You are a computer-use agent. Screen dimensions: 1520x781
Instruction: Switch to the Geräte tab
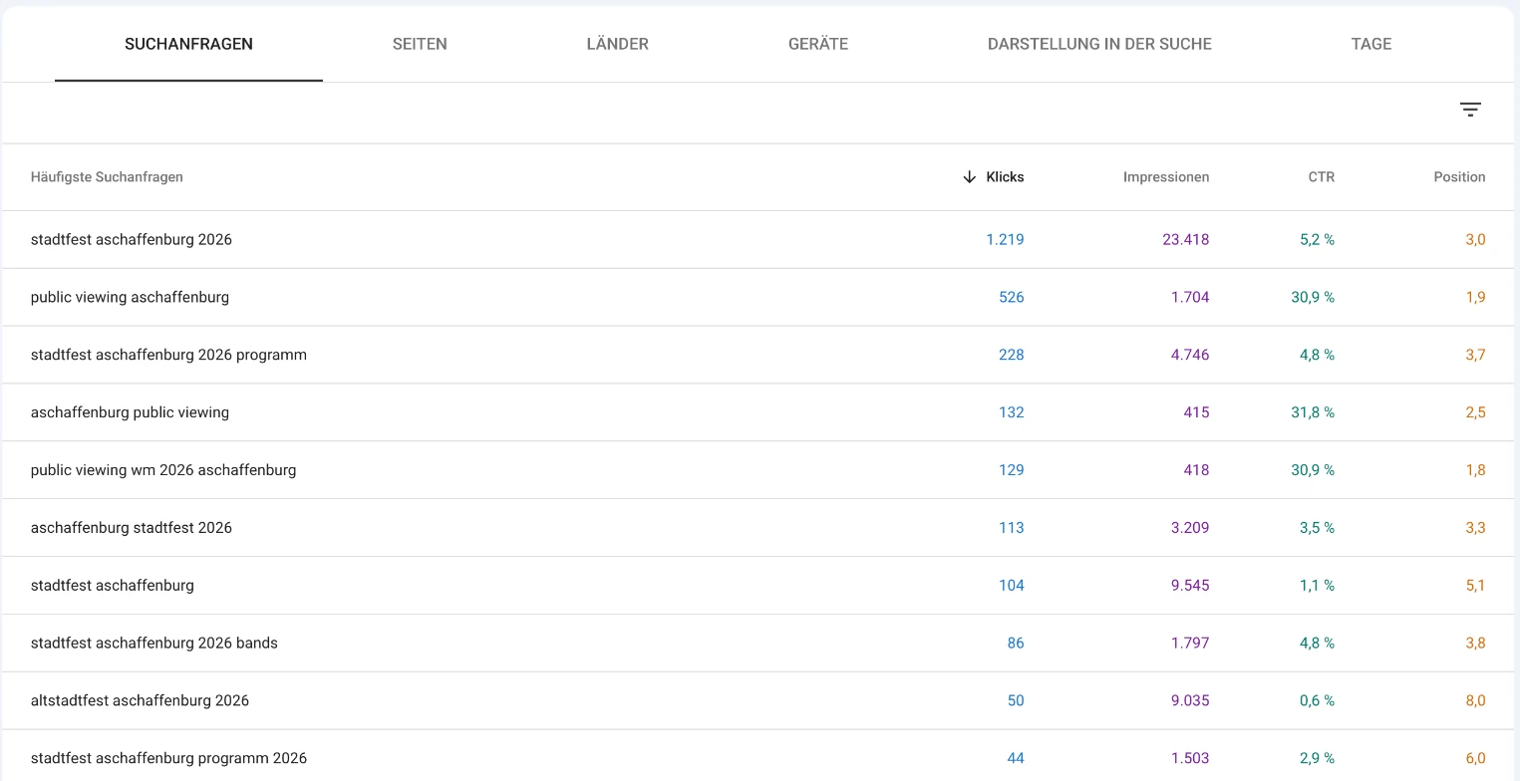pyautogui.click(x=818, y=44)
